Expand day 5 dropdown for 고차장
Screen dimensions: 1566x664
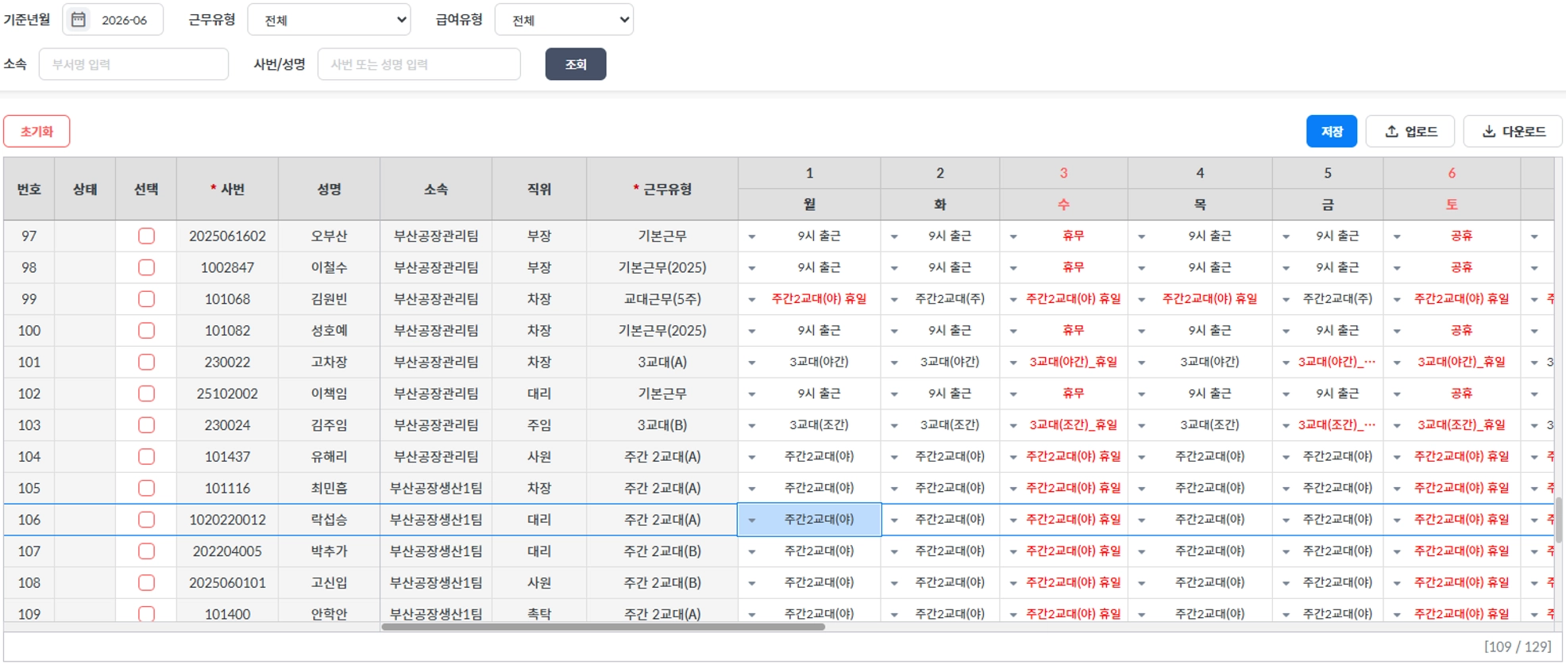[1286, 363]
